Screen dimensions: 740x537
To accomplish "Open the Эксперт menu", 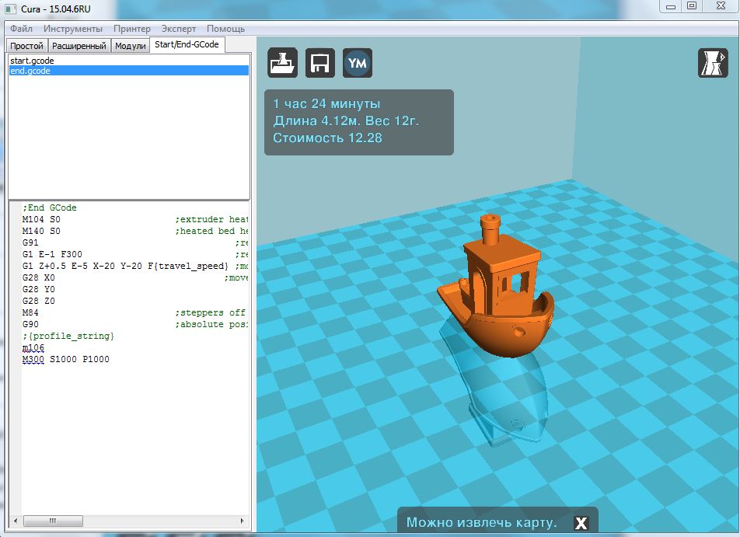I will coord(179,28).
